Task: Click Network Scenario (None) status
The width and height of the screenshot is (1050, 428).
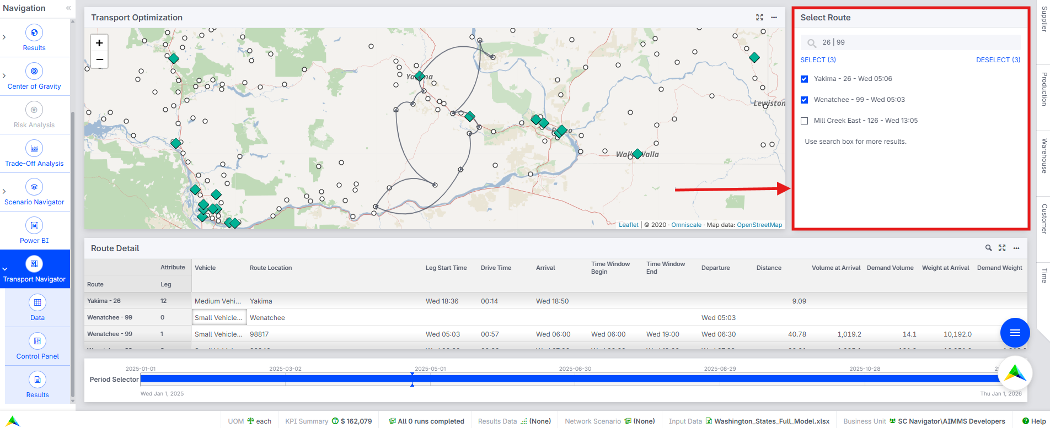Action: 610,421
